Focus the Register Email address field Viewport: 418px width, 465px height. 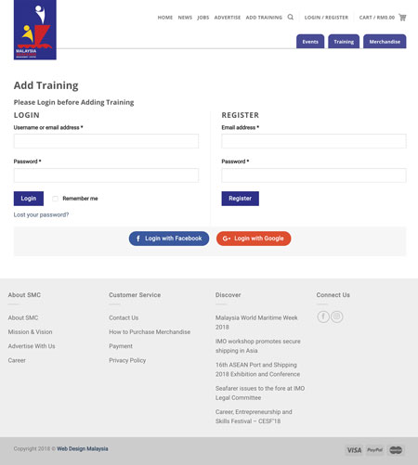click(x=314, y=141)
